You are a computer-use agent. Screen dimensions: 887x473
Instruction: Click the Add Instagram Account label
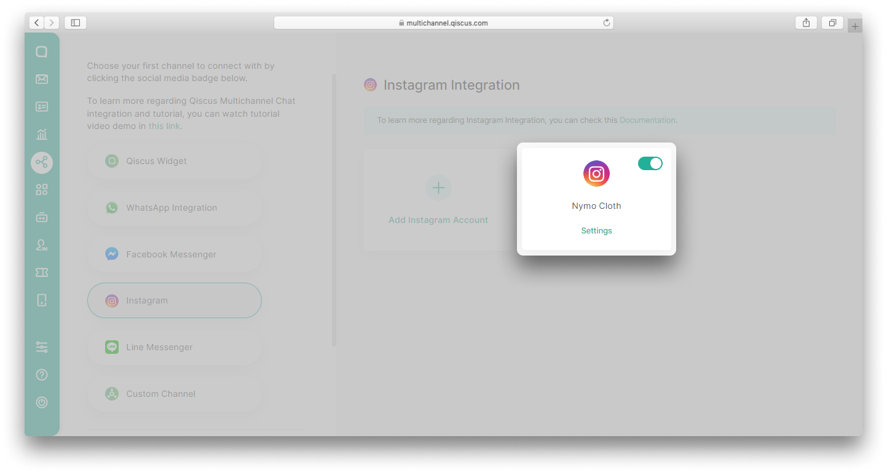click(x=438, y=220)
